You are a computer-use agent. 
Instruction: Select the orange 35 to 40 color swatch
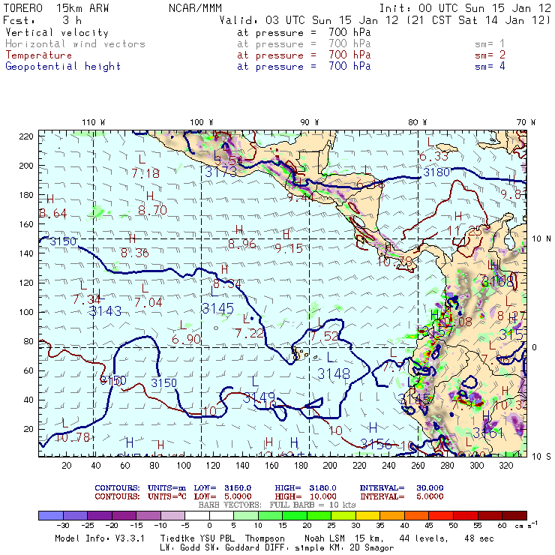click(x=392, y=515)
